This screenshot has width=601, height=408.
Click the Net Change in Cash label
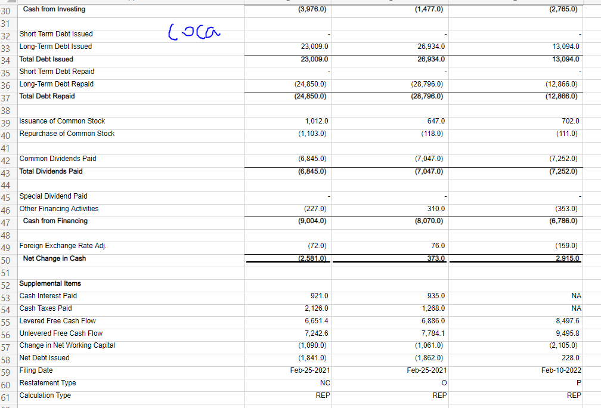point(55,258)
